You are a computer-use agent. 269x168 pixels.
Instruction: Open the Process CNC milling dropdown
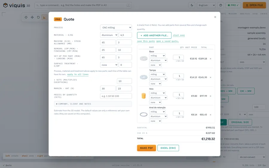coord(116,28)
